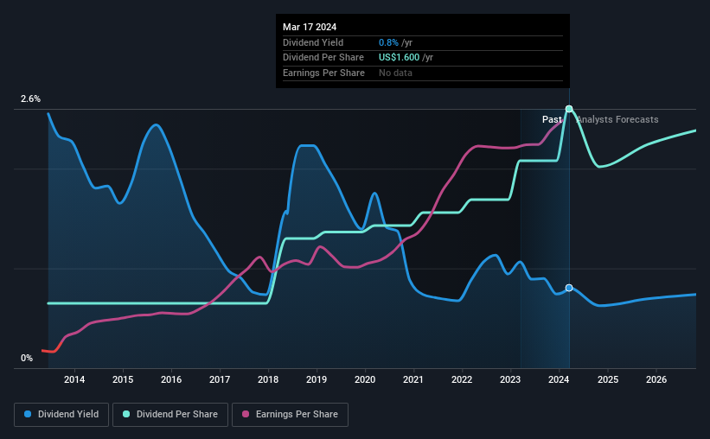The width and height of the screenshot is (710, 439).
Task: Click the 2014 x-axis label
Action: pos(74,379)
